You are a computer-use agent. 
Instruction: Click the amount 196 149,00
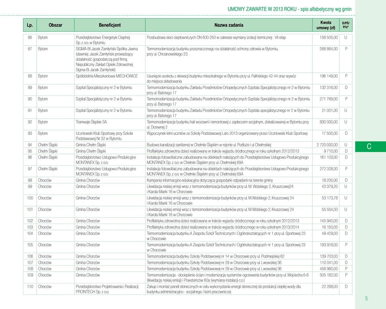[x=329, y=76]
